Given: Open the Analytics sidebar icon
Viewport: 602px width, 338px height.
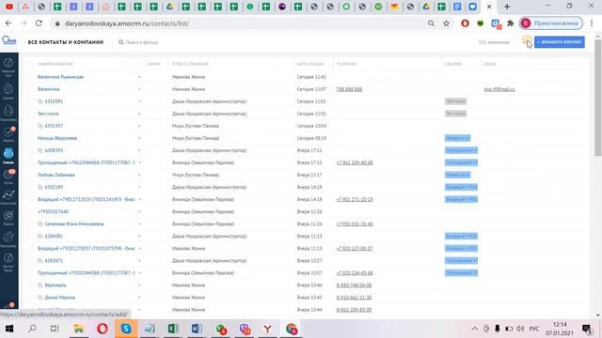Looking at the screenshot, I should click(x=8, y=197).
